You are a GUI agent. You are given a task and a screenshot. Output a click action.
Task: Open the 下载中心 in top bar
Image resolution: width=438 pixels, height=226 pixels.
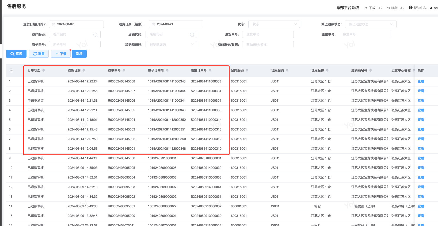373,8
